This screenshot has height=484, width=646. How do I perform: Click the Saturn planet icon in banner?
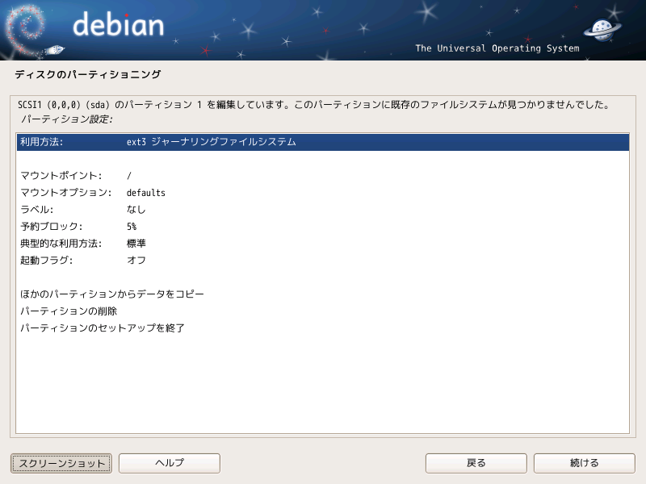tap(602, 30)
